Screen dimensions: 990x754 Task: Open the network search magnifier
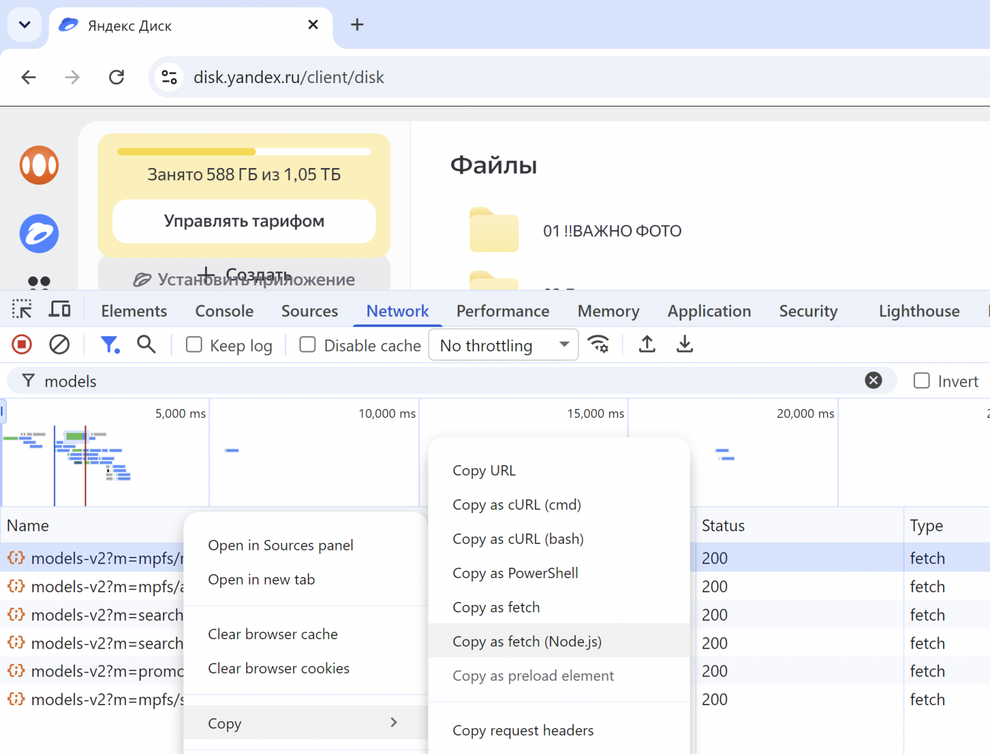click(147, 344)
